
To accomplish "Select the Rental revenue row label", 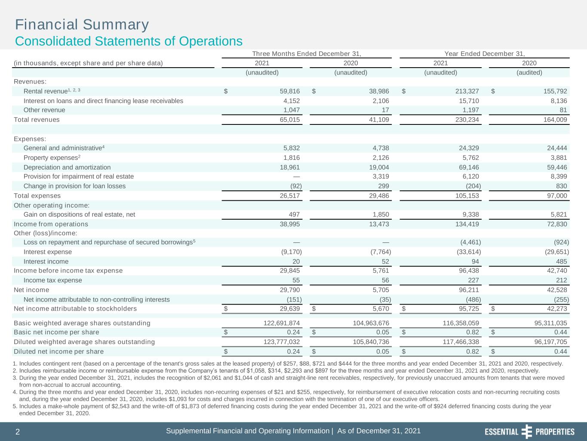I will click(x=52, y=91).
